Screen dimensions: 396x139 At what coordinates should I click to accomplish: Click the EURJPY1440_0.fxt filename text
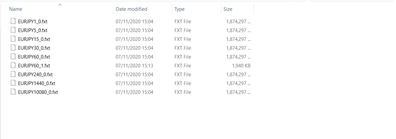click(37, 83)
